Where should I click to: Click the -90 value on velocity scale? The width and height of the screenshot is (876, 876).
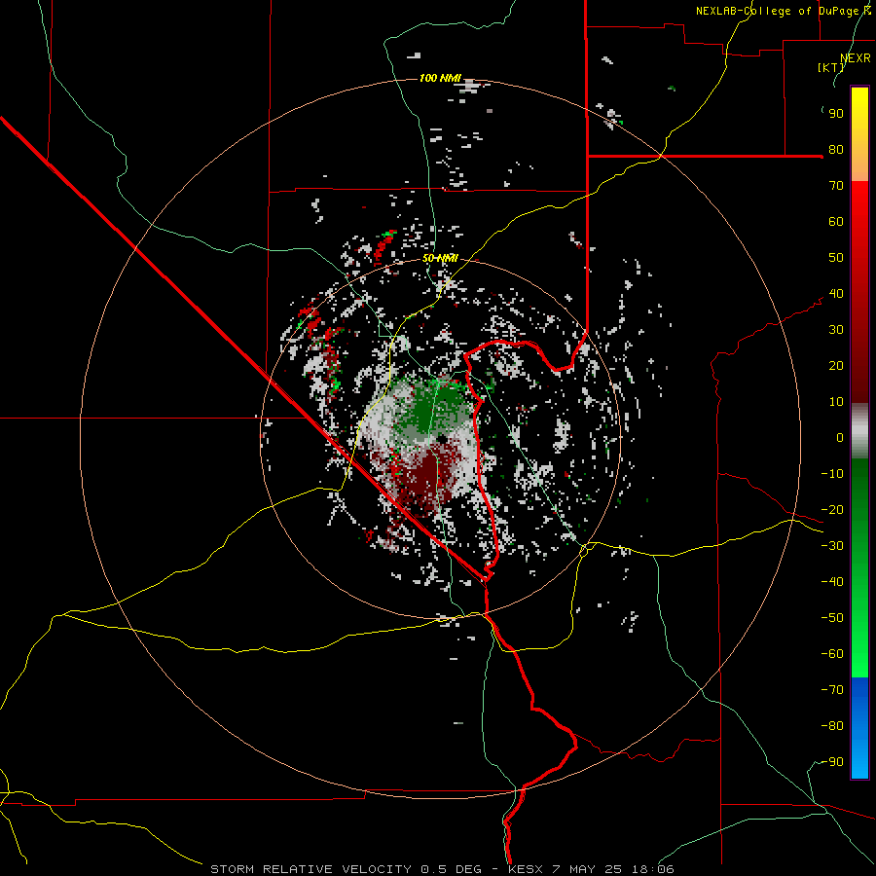(x=832, y=762)
